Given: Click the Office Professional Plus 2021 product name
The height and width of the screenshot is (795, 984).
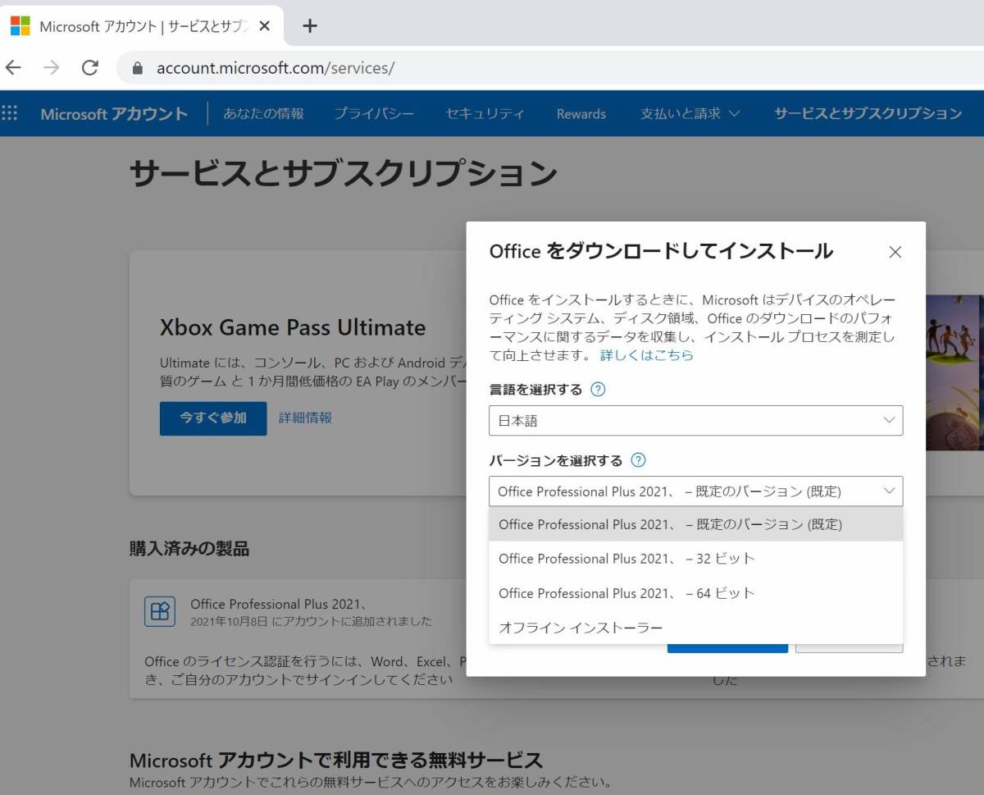Looking at the screenshot, I should pyautogui.click(x=278, y=604).
